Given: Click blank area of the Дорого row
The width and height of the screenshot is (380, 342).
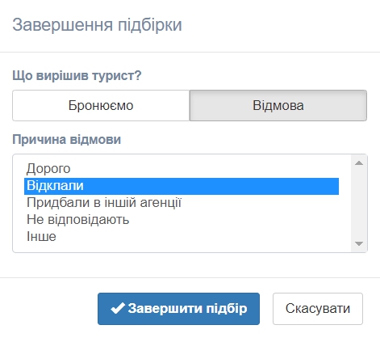Looking at the screenshot, I should 204,169.
